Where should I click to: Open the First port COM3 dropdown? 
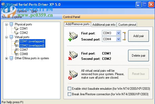point(119,33)
